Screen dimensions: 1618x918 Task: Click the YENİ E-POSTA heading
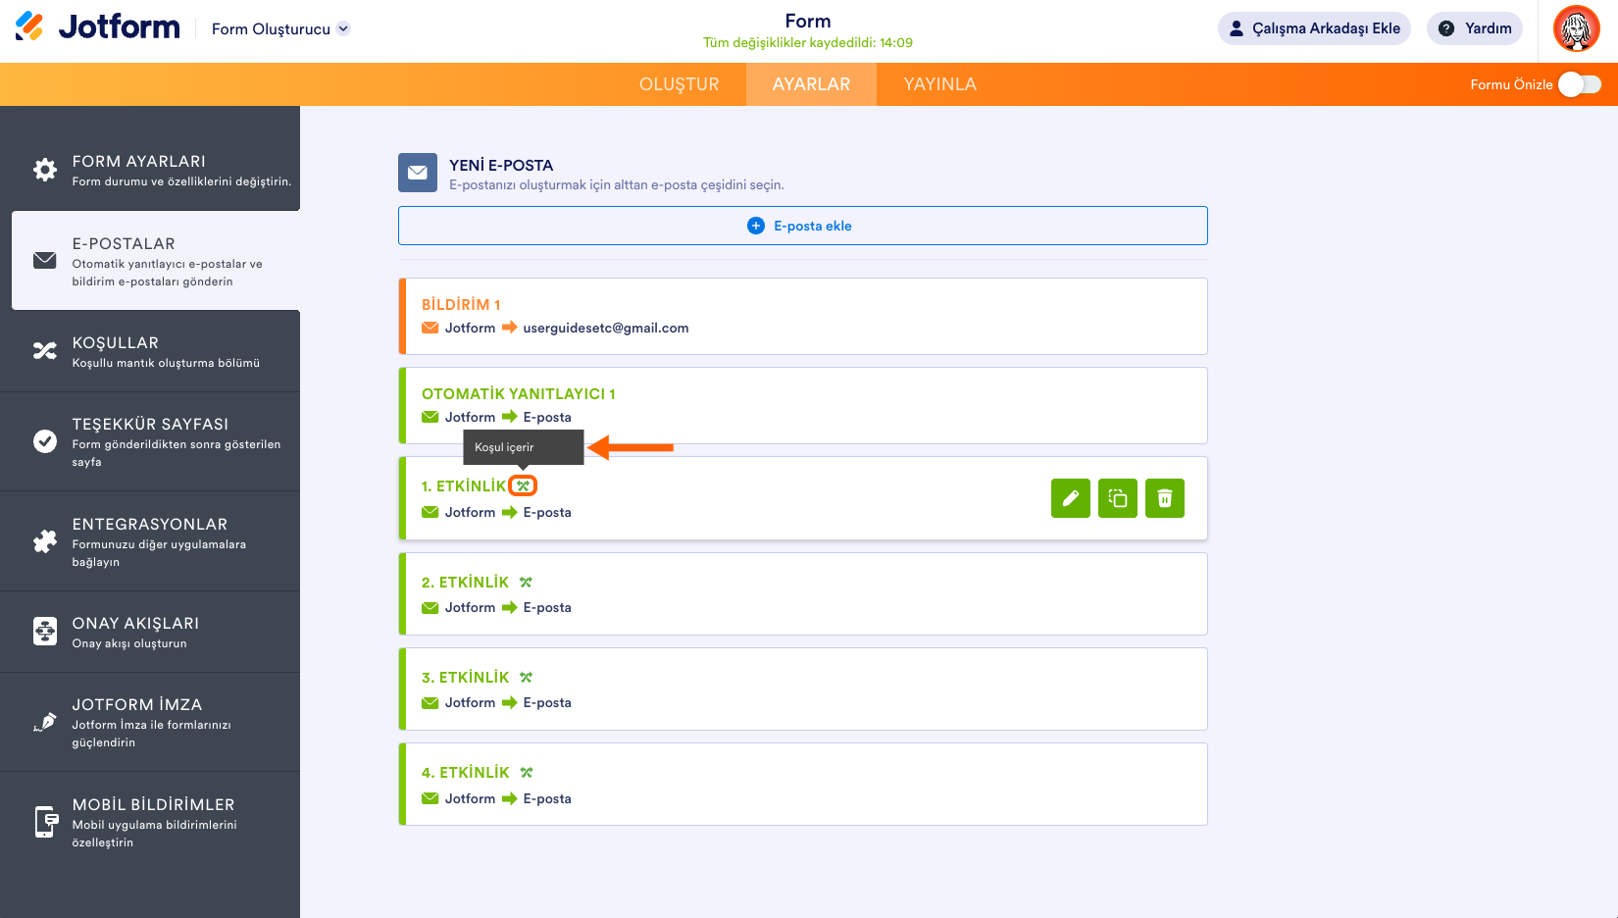pos(501,166)
